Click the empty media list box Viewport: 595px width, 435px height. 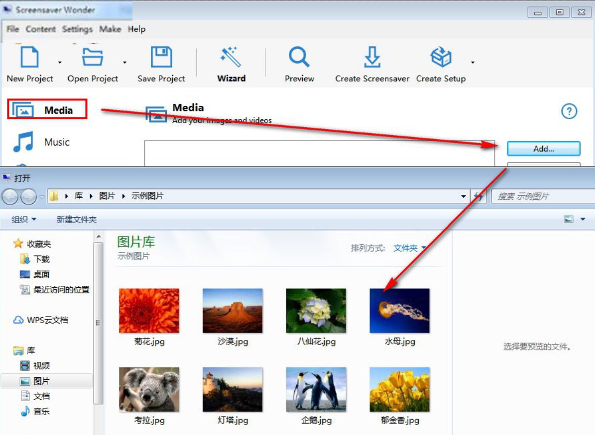click(320, 154)
